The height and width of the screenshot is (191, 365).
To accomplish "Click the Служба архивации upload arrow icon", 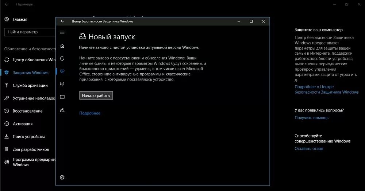I will [x=7, y=85].
